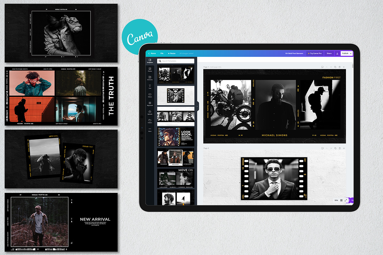Expand the Publish dropdown arrow

tap(351, 54)
